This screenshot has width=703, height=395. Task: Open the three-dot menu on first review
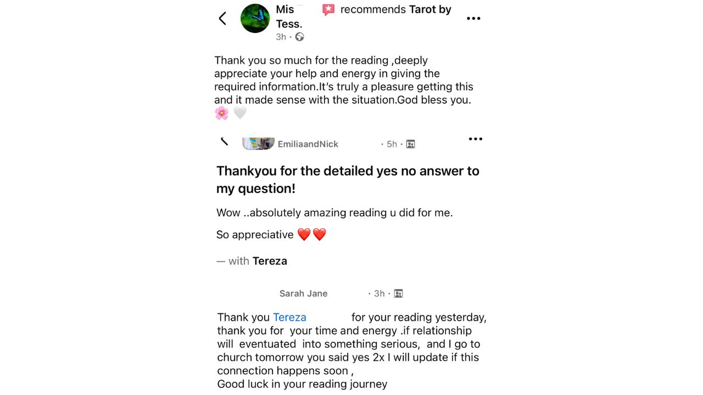(473, 18)
